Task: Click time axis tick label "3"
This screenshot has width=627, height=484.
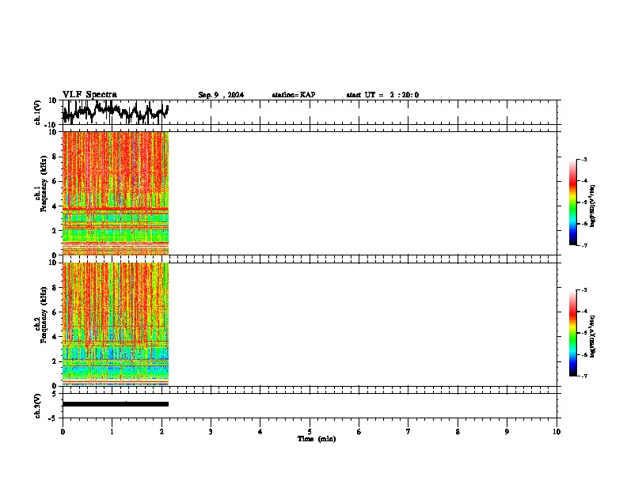Action: pos(211,432)
